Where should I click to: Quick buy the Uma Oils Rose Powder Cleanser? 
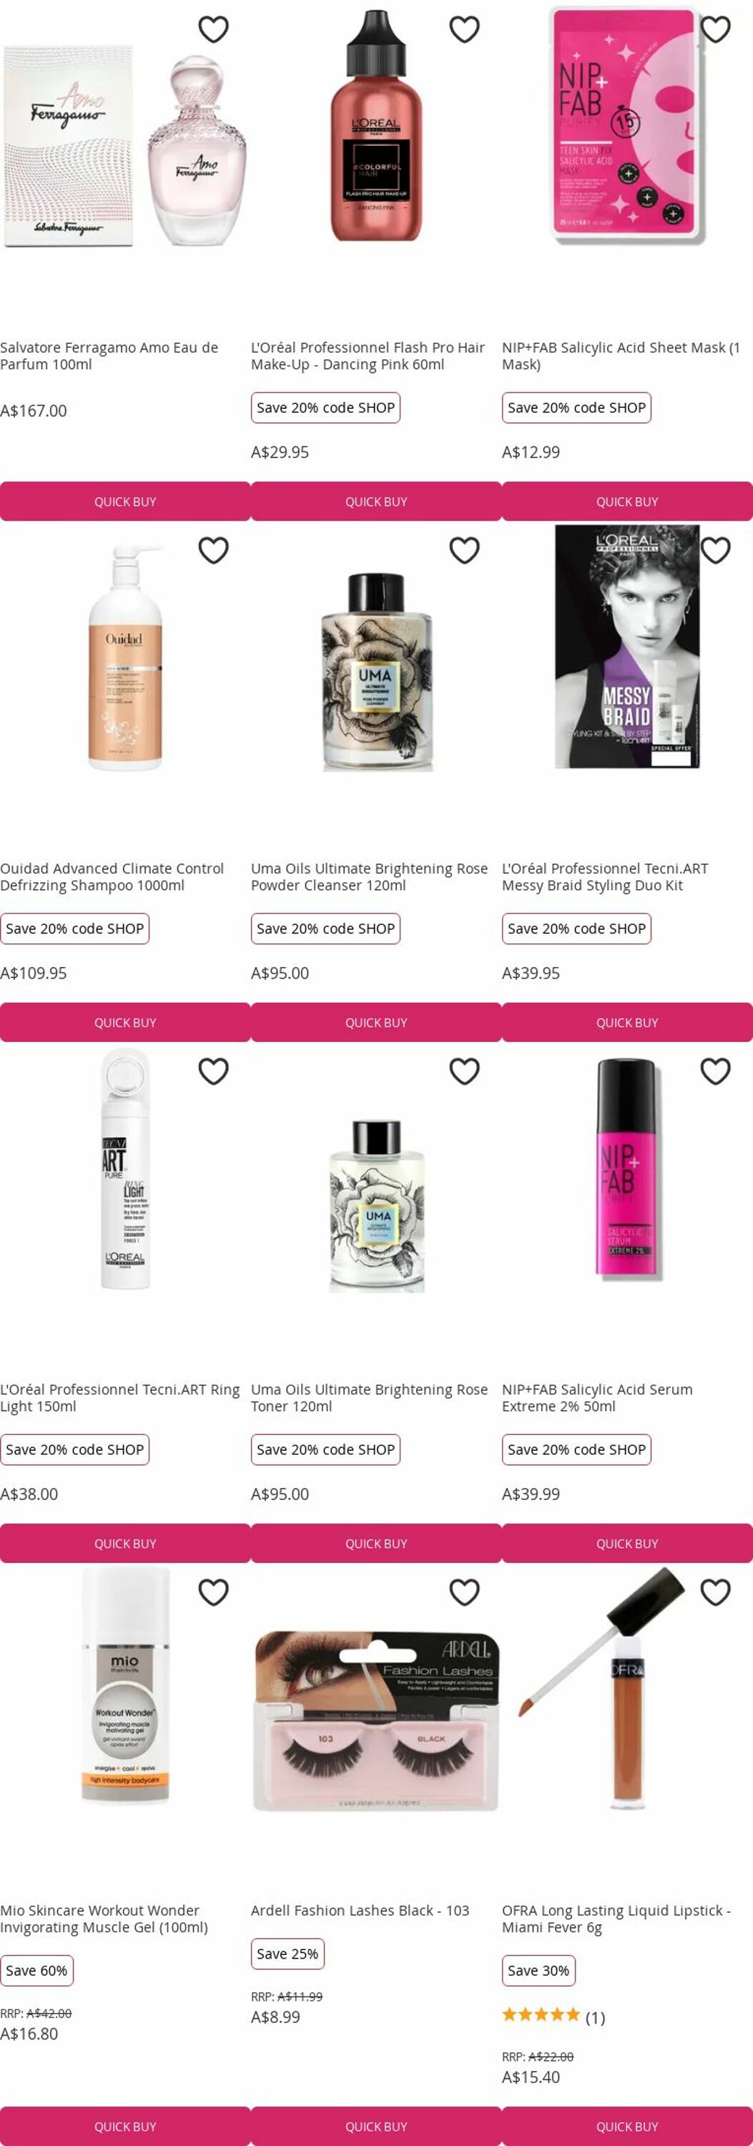[375, 1022]
